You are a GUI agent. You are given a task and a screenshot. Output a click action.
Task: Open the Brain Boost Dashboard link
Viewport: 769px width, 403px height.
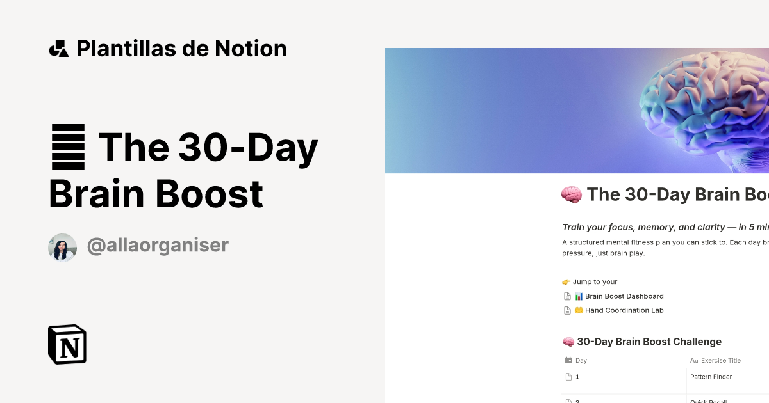point(624,296)
